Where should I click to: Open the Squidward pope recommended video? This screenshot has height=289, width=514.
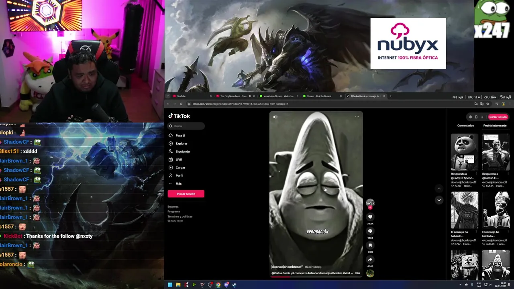point(496,210)
